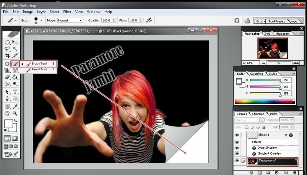This screenshot has height=175, width=307.
Task: Enable airbrush in the options bar
Action: (x=149, y=20)
